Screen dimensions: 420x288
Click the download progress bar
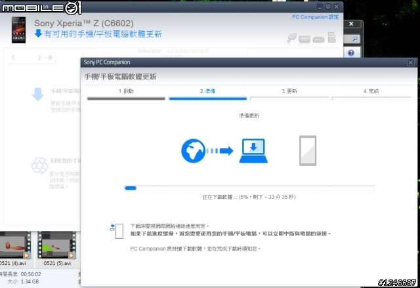tap(249, 188)
